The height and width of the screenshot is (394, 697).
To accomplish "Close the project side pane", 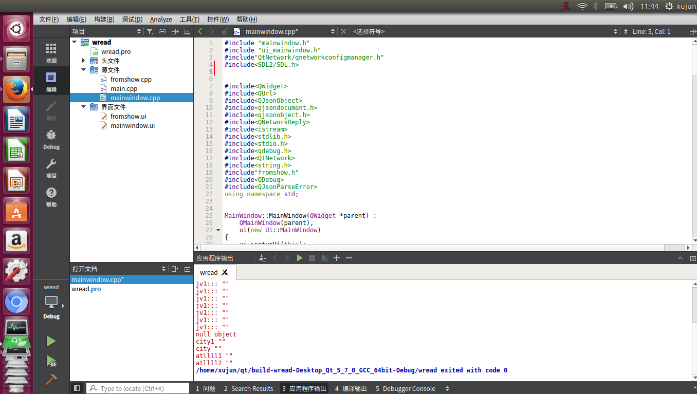I will point(187,31).
